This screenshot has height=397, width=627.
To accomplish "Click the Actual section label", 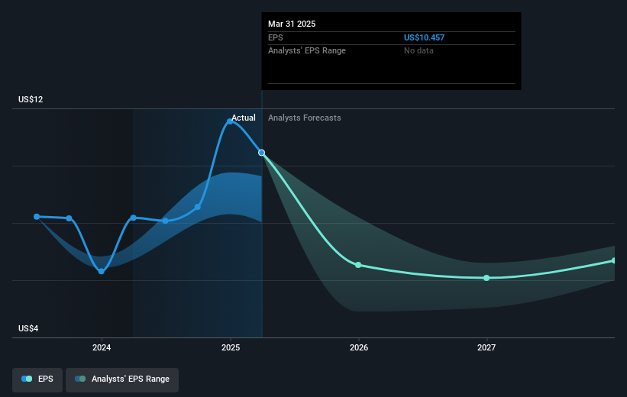I will pos(244,118).
